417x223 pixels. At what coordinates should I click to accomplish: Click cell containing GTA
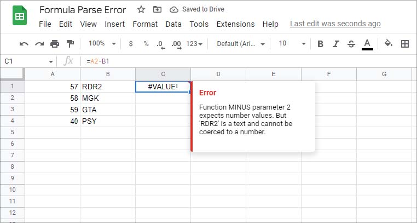click(x=108, y=110)
